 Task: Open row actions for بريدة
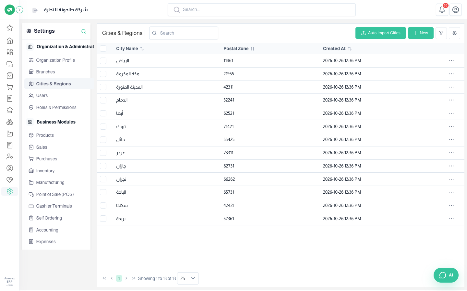coord(451,219)
